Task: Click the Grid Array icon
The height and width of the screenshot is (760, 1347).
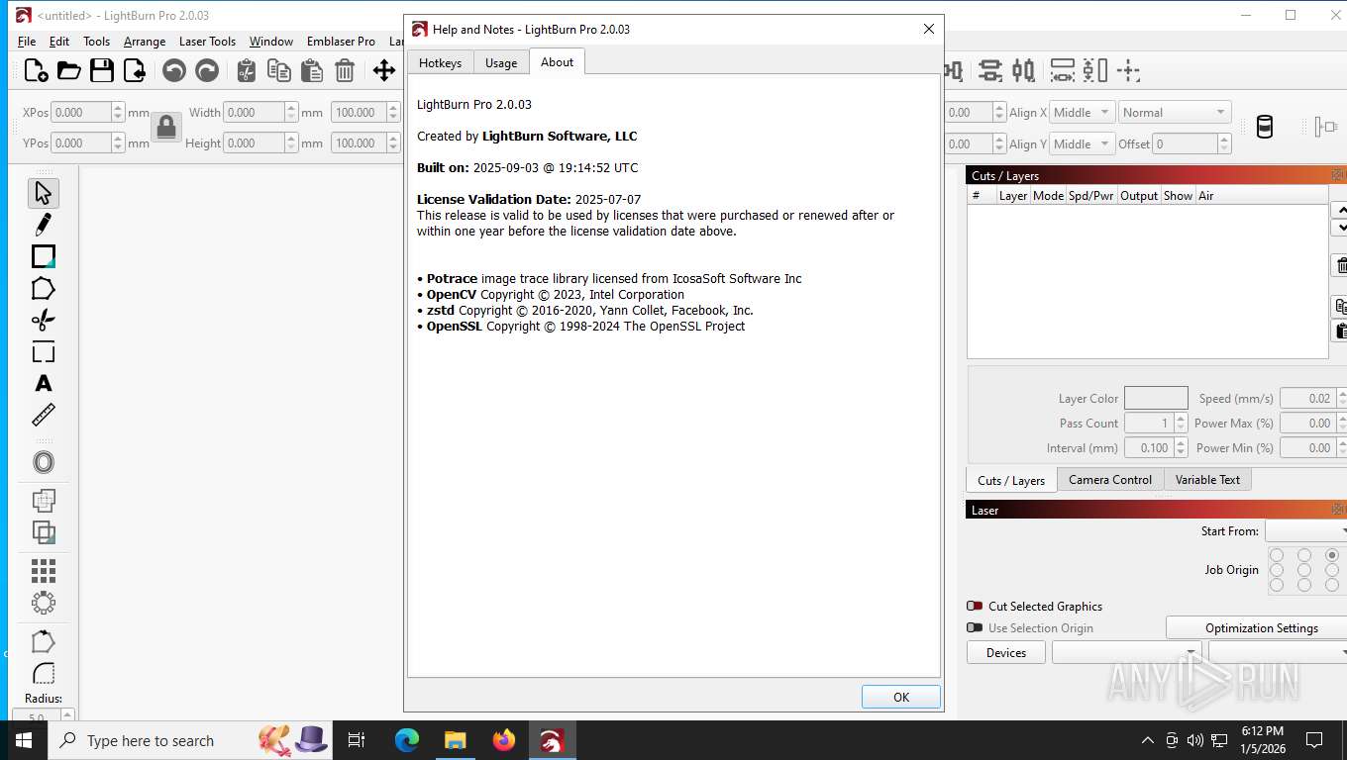Action: [43, 571]
